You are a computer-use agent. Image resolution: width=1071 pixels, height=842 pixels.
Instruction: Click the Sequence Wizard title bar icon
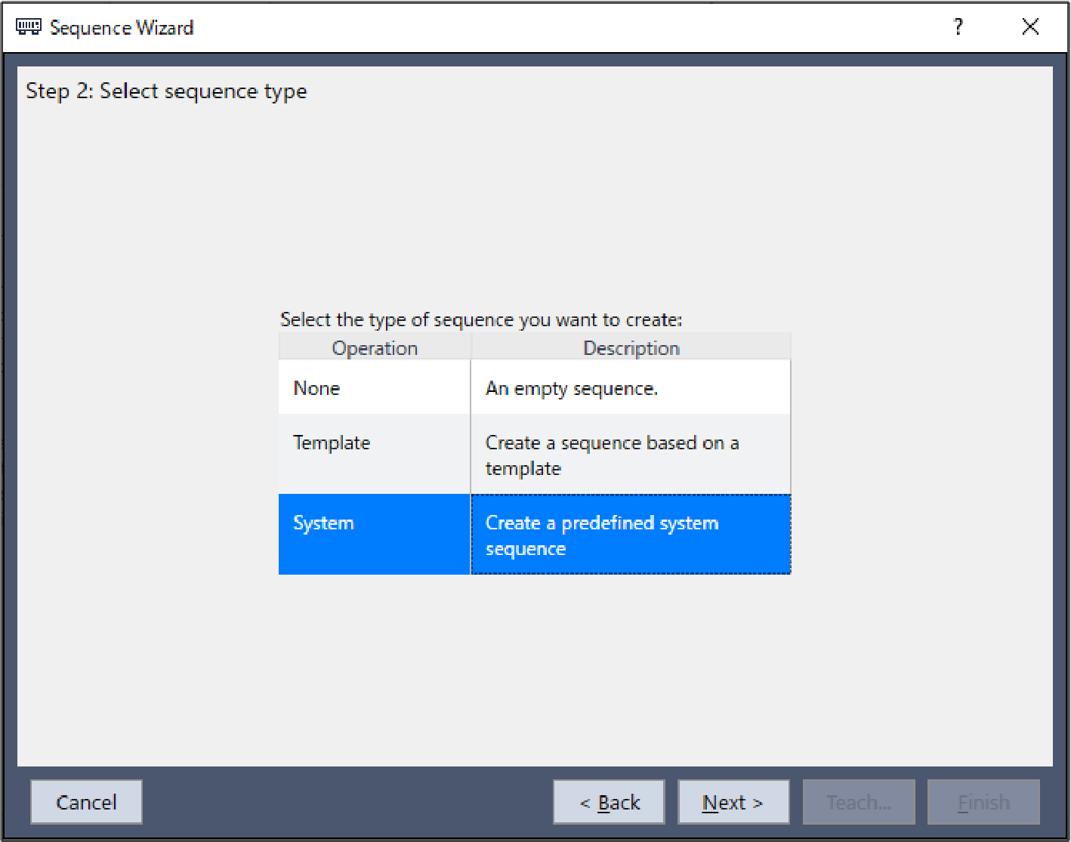tap(28, 27)
